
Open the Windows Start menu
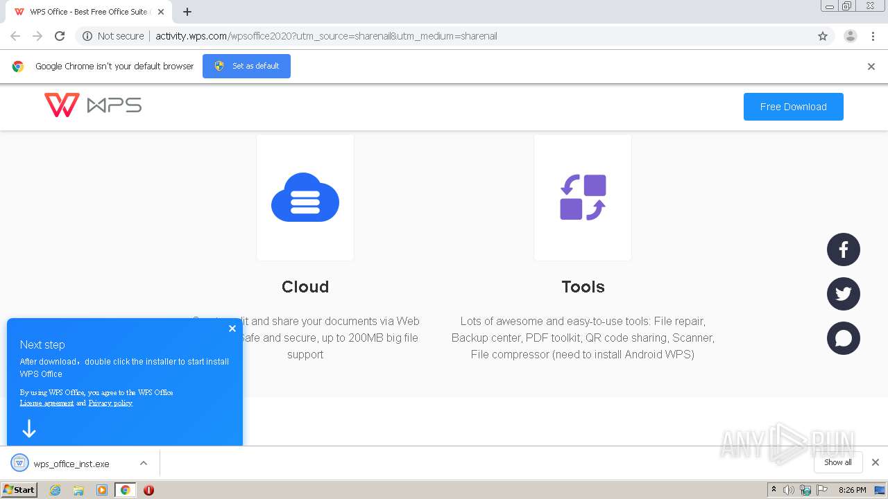click(19, 489)
